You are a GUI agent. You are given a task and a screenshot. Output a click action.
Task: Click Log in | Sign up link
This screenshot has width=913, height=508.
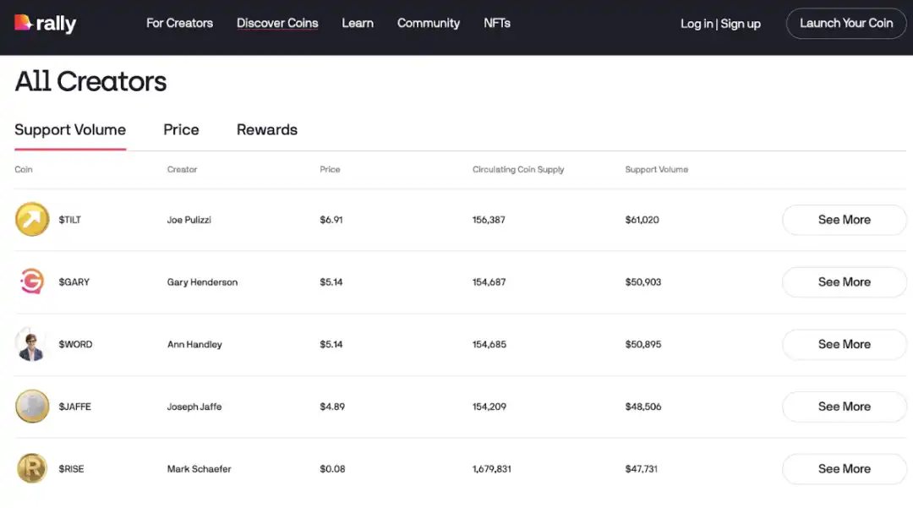tap(720, 24)
